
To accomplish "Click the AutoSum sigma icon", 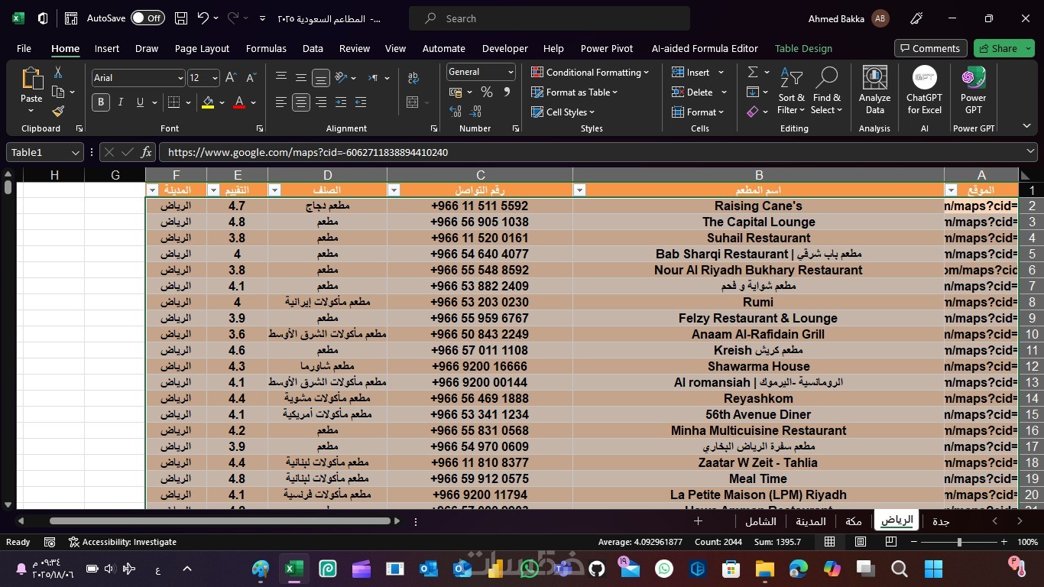I will tap(753, 72).
